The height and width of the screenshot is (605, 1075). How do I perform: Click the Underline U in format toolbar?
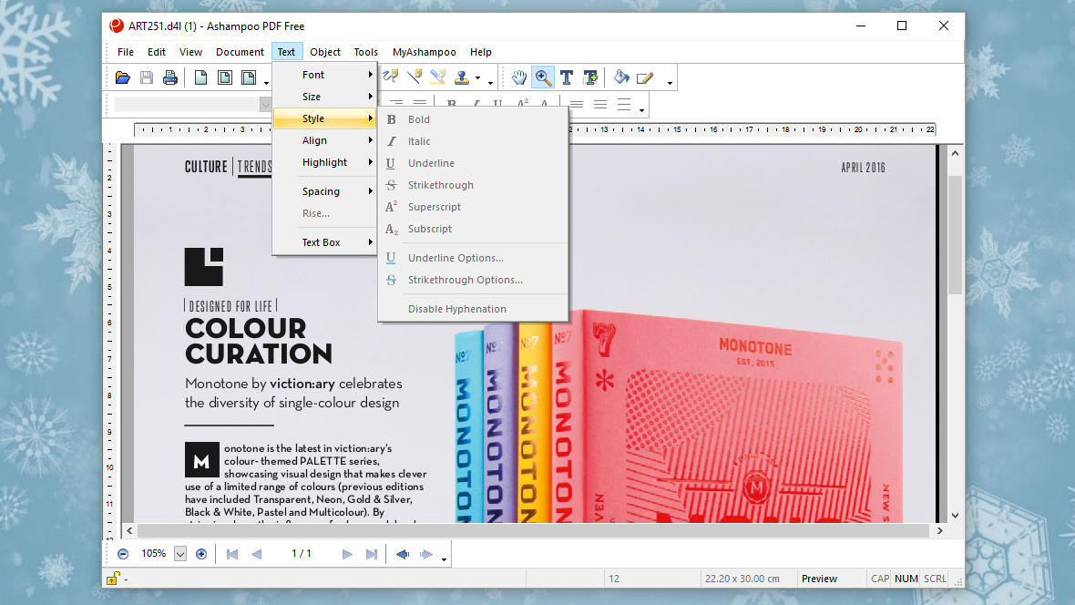pos(497,104)
